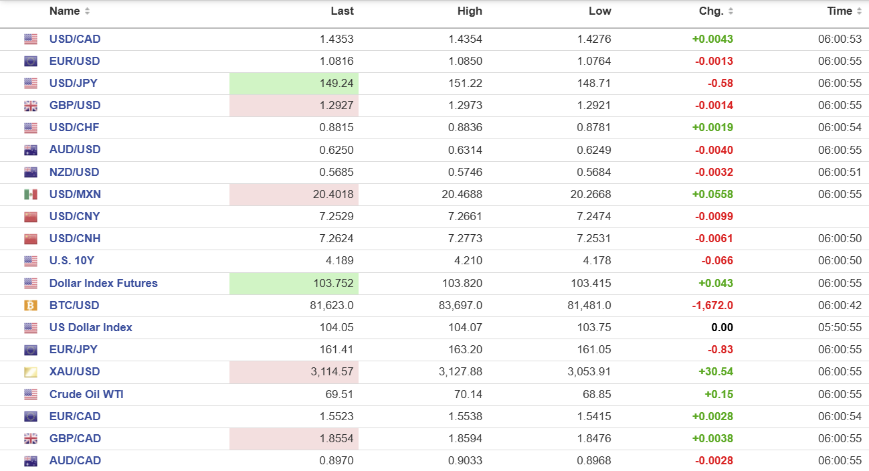Click the Bitcoin icon beside BTC/USD
The image size is (869, 471).
point(31,306)
